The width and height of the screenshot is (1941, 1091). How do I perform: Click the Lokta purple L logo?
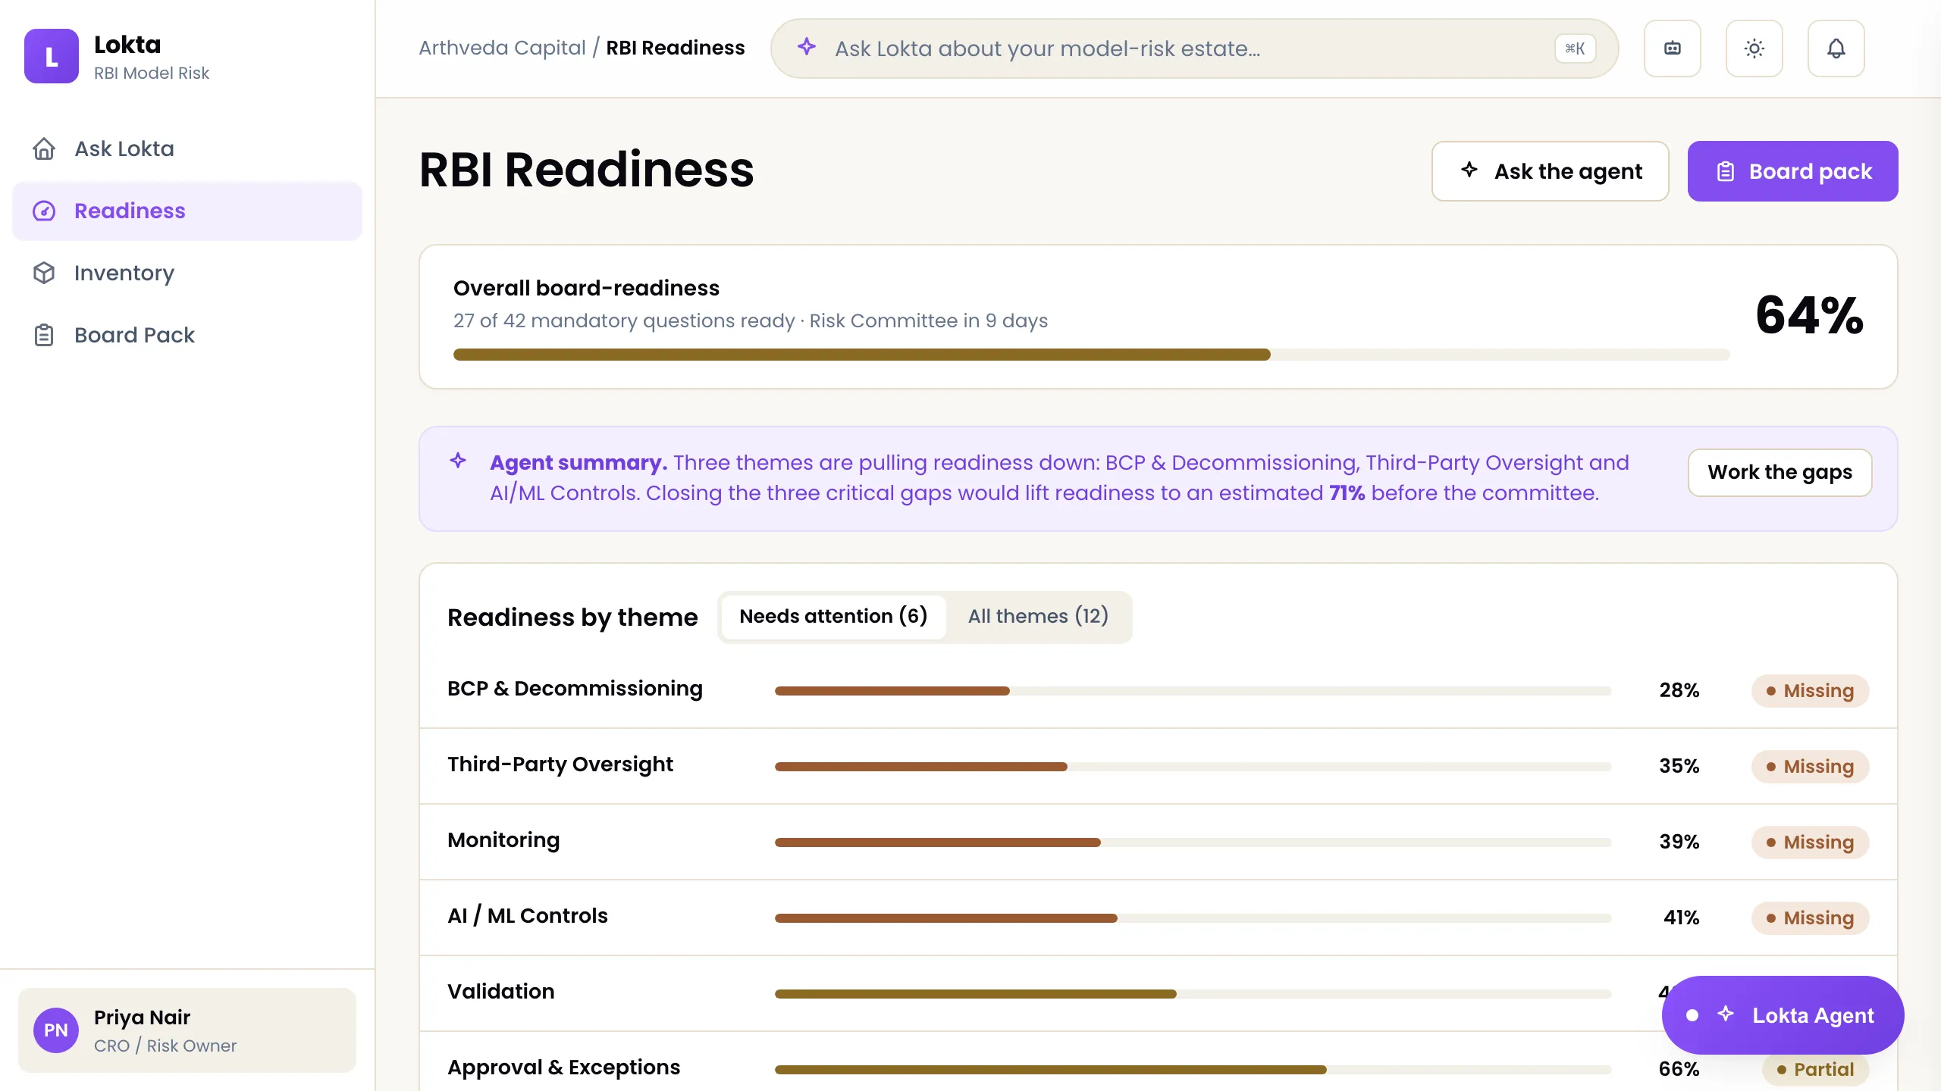51,56
